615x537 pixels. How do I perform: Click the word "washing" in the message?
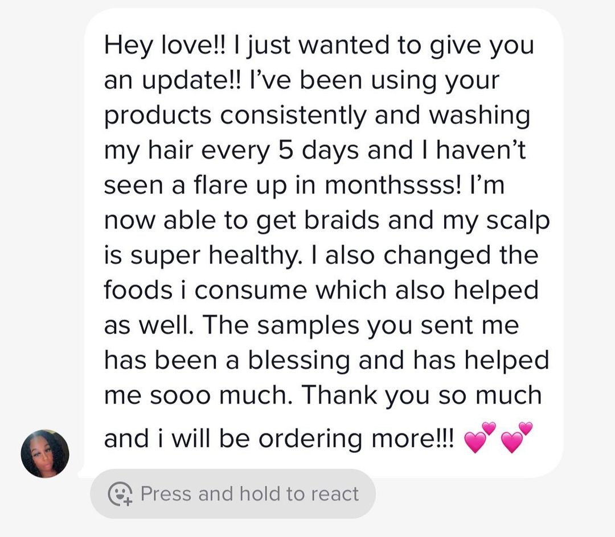click(479, 115)
